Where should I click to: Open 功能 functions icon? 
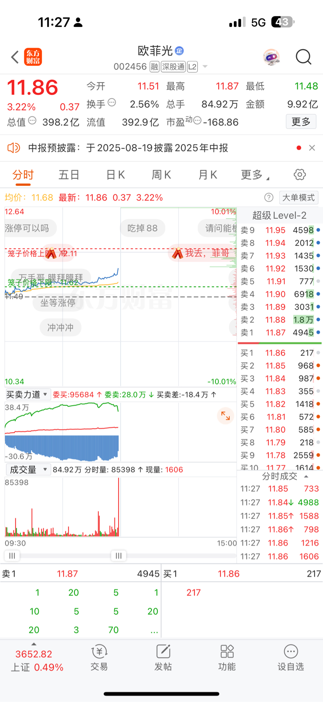227,657
